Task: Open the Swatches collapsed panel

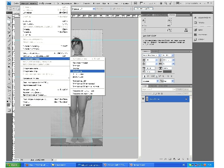Action: (201, 35)
